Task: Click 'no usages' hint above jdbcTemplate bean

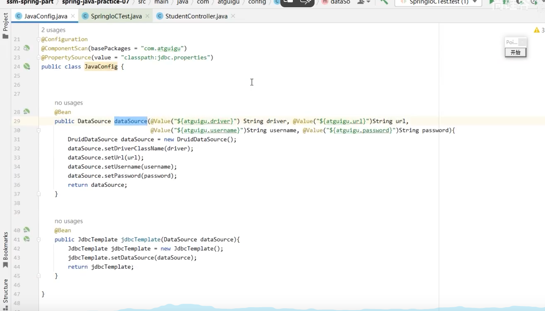Action: click(69, 221)
